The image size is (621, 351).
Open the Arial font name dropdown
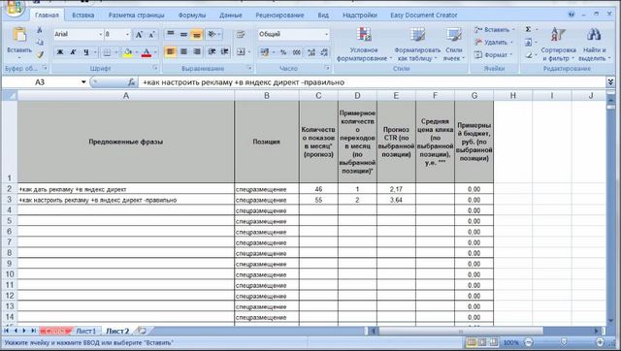(100, 35)
